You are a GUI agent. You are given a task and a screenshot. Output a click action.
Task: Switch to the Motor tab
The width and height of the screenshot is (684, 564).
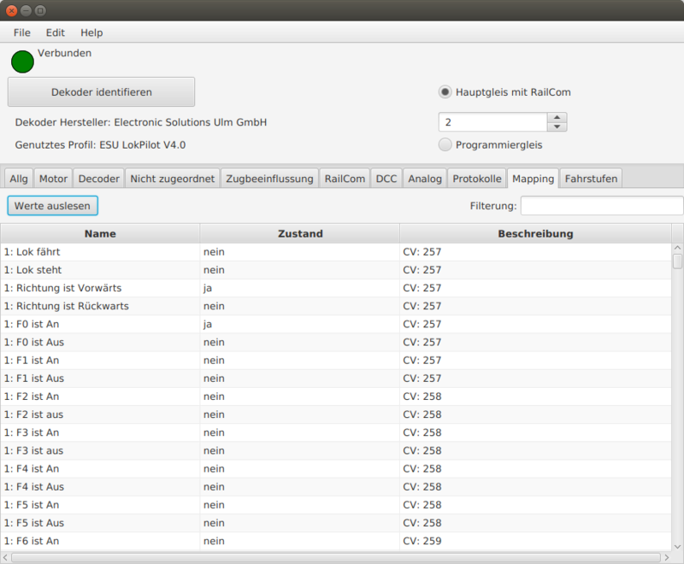[53, 179]
